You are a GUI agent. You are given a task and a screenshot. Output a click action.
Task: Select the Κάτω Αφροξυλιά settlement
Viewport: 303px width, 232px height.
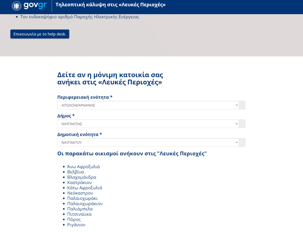(x=84, y=188)
